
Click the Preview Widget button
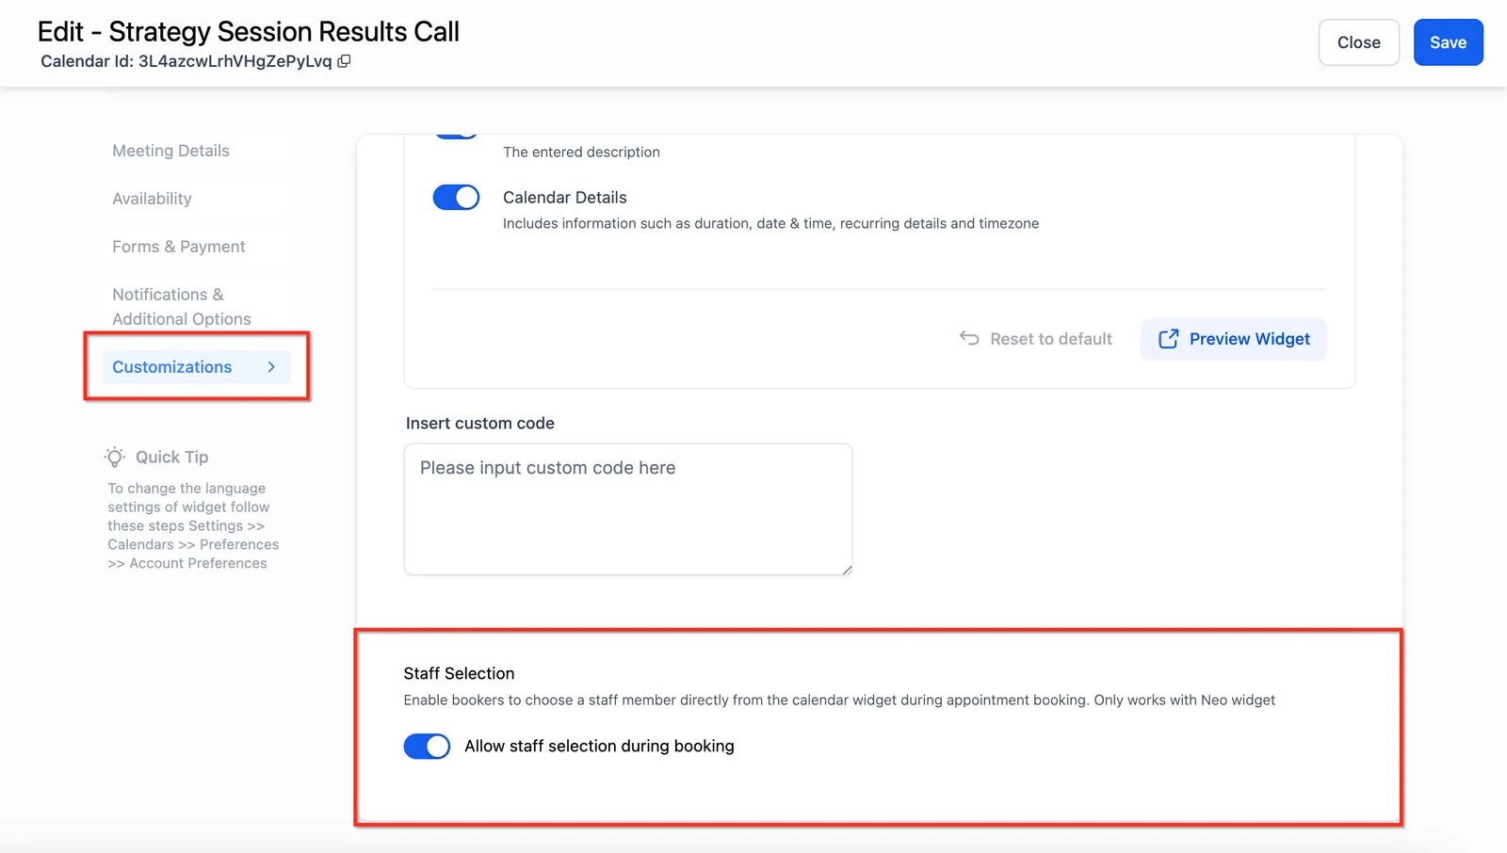1233,339
